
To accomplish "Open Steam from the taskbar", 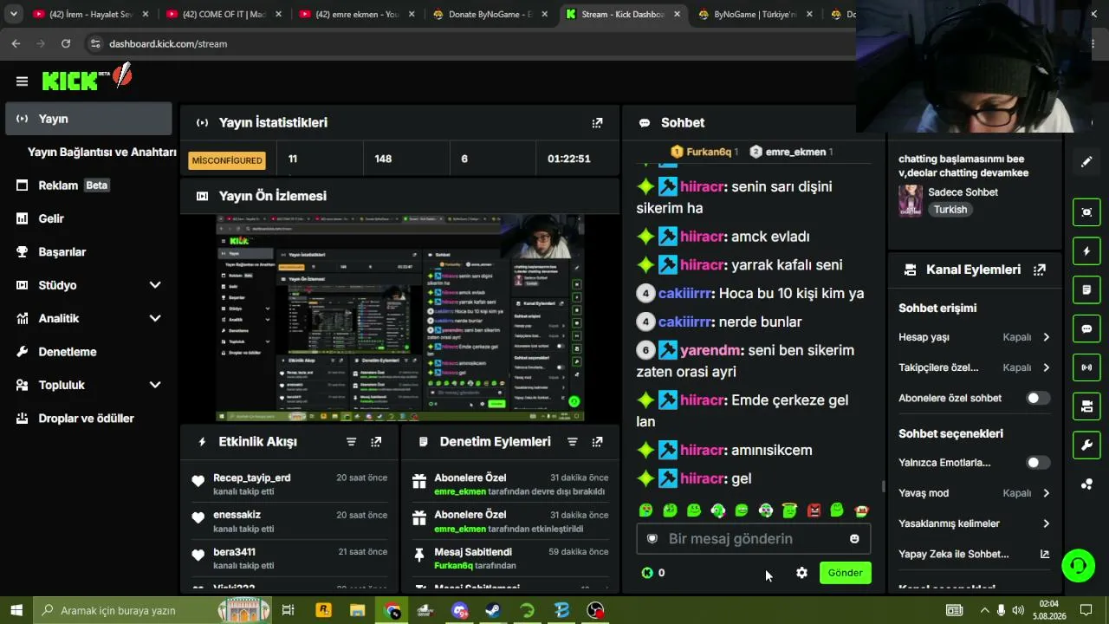I will (x=493, y=610).
